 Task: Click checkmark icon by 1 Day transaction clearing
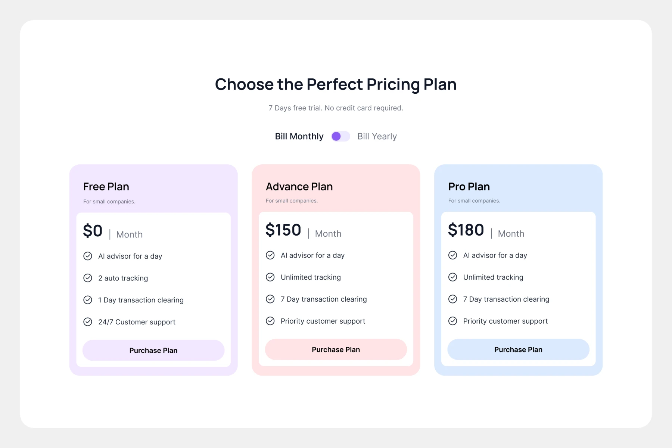88,300
